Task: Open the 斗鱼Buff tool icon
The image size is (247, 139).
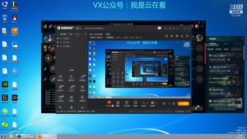Action: (71, 88)
